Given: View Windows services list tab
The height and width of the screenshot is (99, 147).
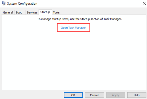Looking at the screenshot, I should (x=32, y=12).
